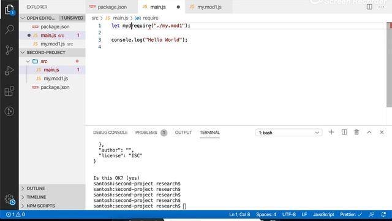Viewport: 392px width, 221px height.
Task: Change language mode JavaScript
Action: click(323, 214)
